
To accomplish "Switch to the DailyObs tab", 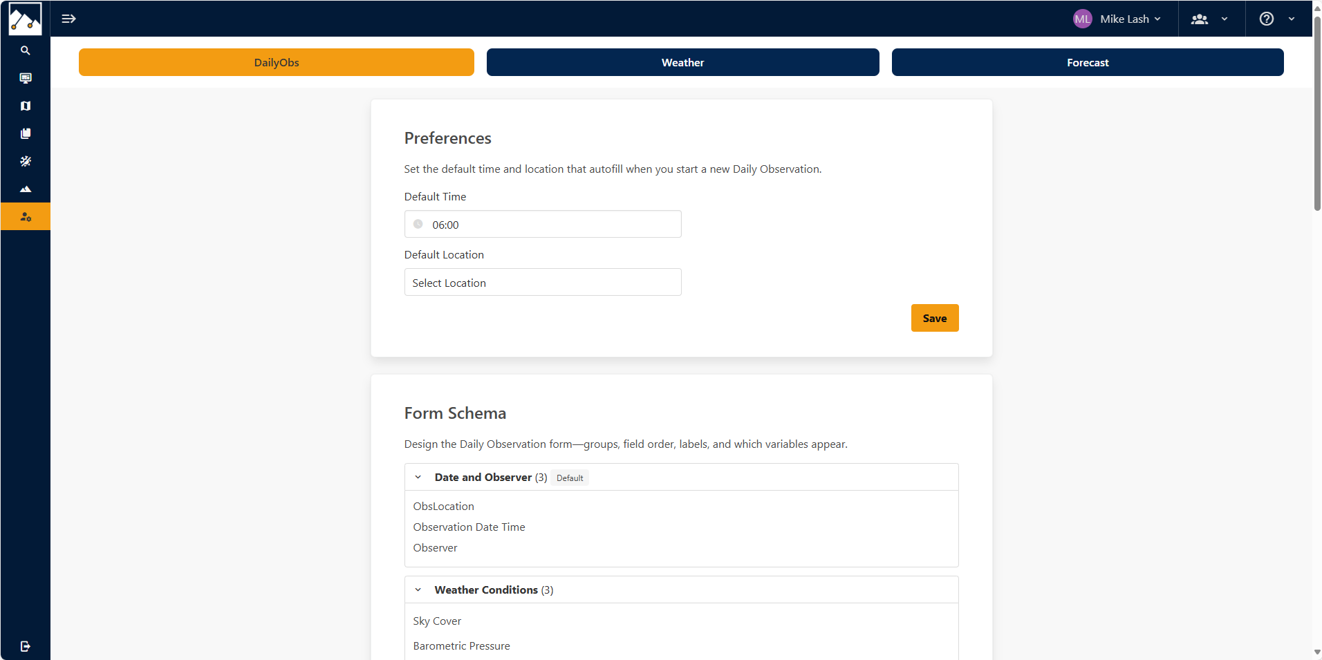I will (x=277, y=62).
